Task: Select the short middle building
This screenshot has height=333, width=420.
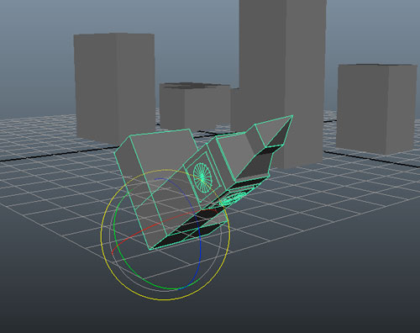Action: tap(195, 105)
